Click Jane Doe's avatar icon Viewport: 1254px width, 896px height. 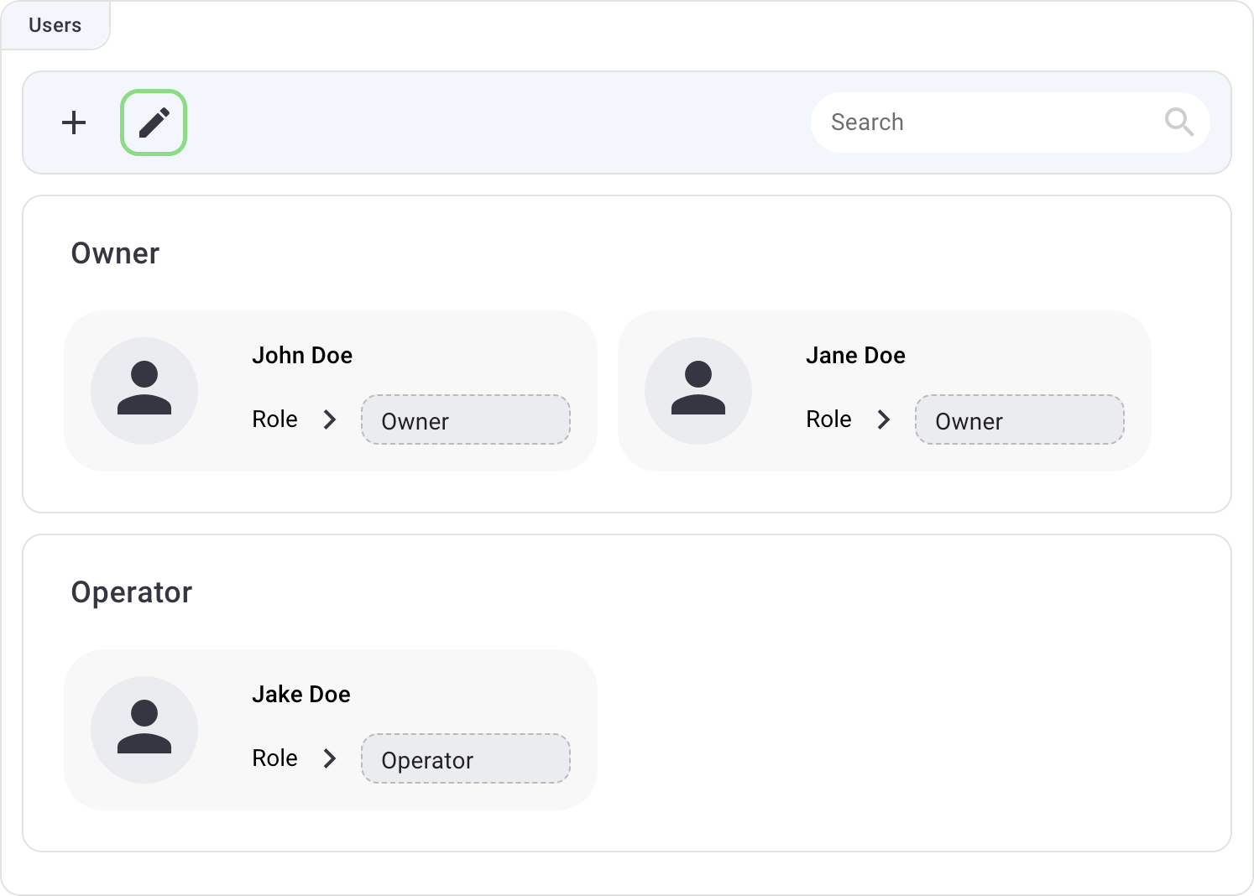pyautogui.click(x=698, y=391)
